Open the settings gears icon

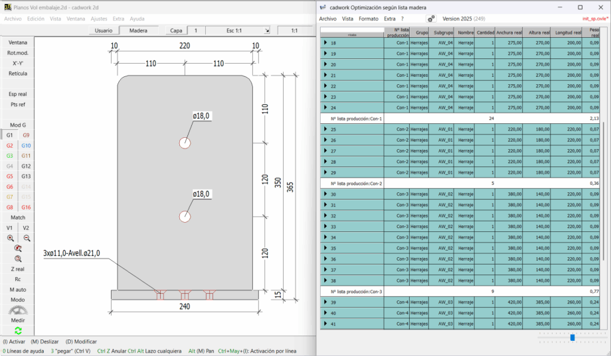pos(431,19)
